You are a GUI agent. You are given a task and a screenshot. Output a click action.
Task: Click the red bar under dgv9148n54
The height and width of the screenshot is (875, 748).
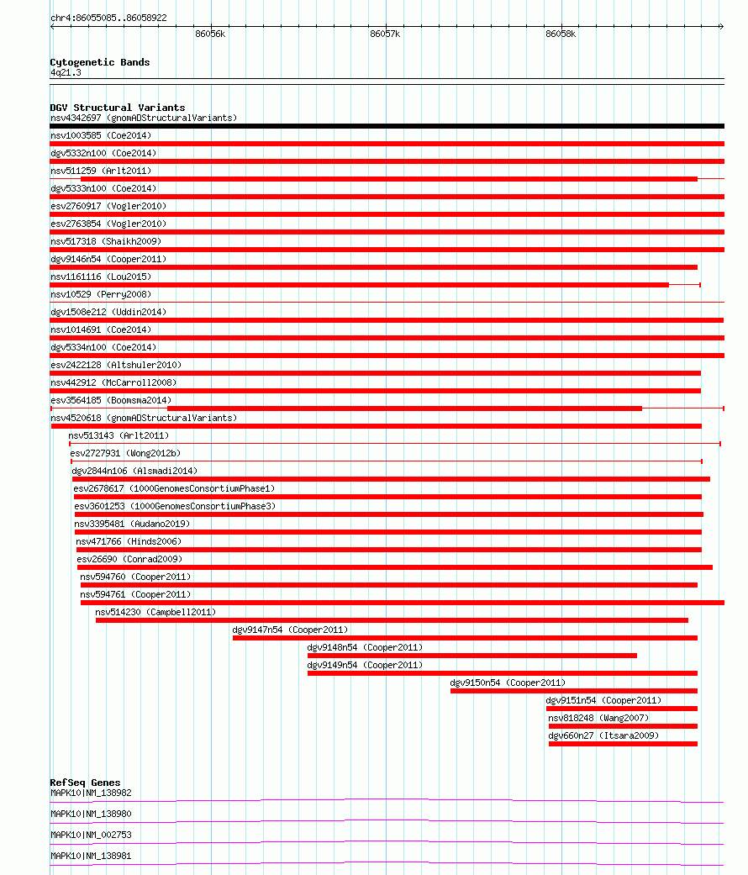point(471,656)
